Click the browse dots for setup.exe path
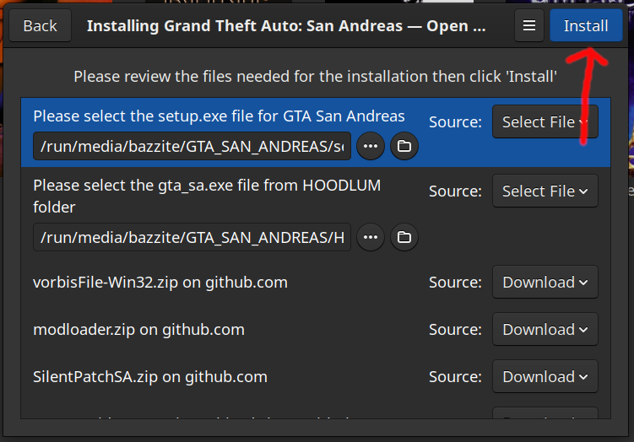Viewport: 634px width, 442px height. coord(371,146)
